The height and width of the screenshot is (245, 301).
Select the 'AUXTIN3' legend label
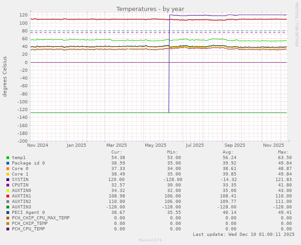[x=22, y=207]
